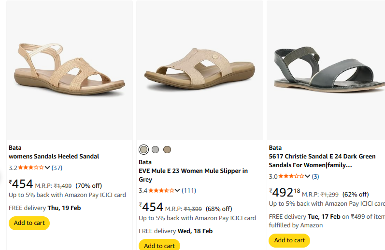Add the Heeled Sandal to cart
The image size is (385, 250).
coord(29,223)
